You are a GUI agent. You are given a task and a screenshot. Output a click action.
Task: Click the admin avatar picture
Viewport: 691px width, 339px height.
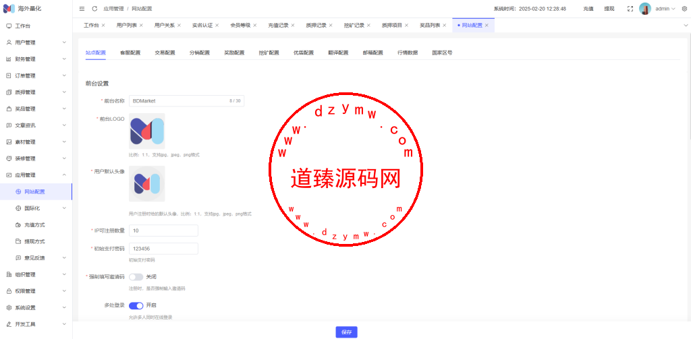pyautogui.click(x=645, y=9)
